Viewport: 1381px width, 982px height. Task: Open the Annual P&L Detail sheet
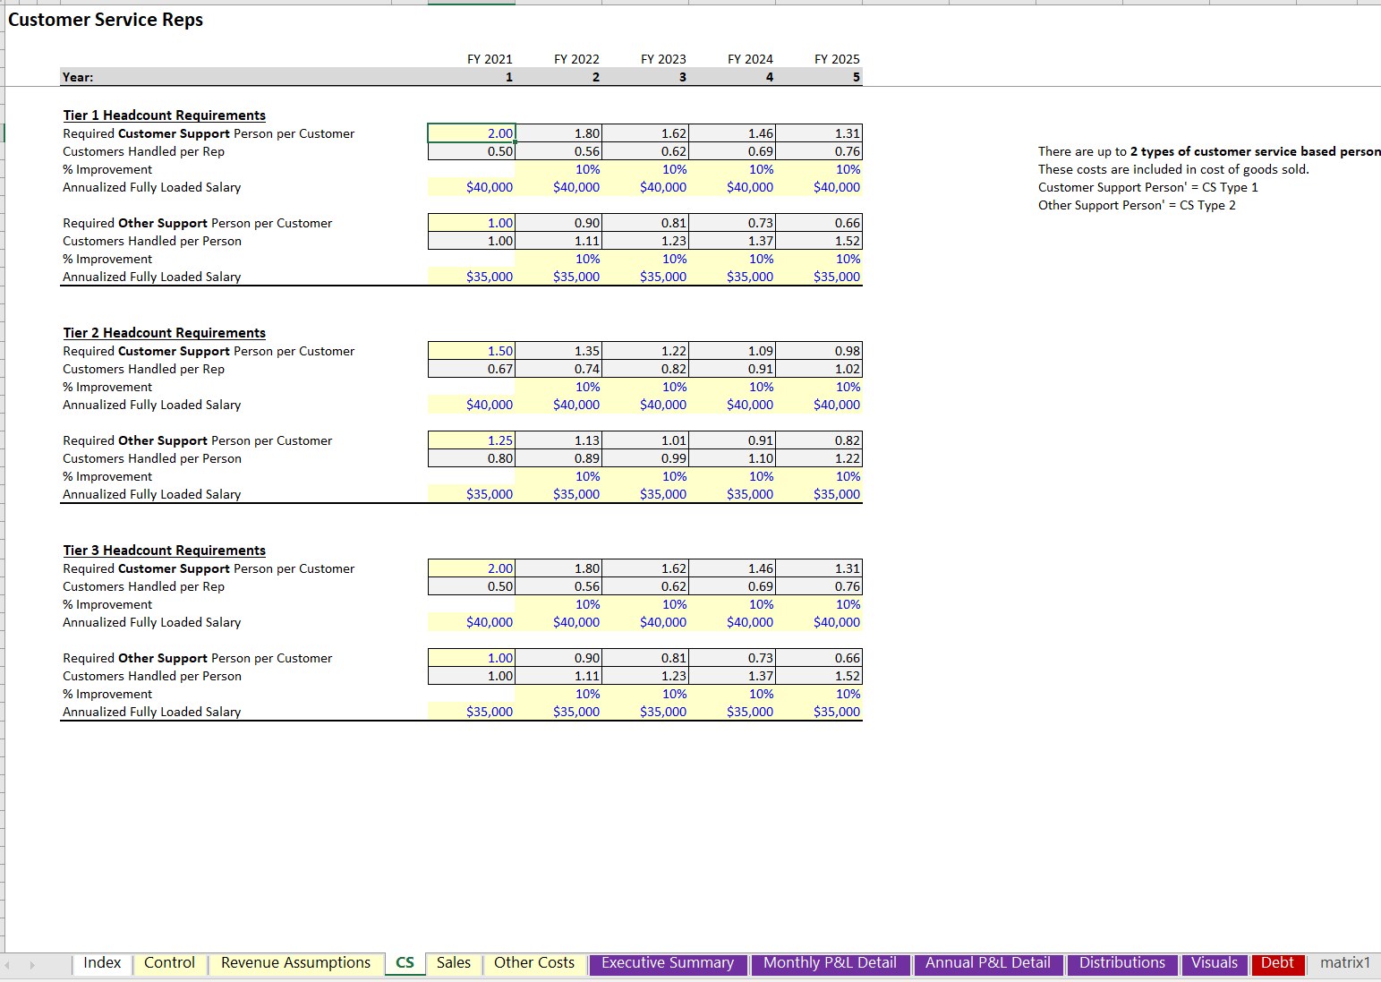tap(987, 963)
